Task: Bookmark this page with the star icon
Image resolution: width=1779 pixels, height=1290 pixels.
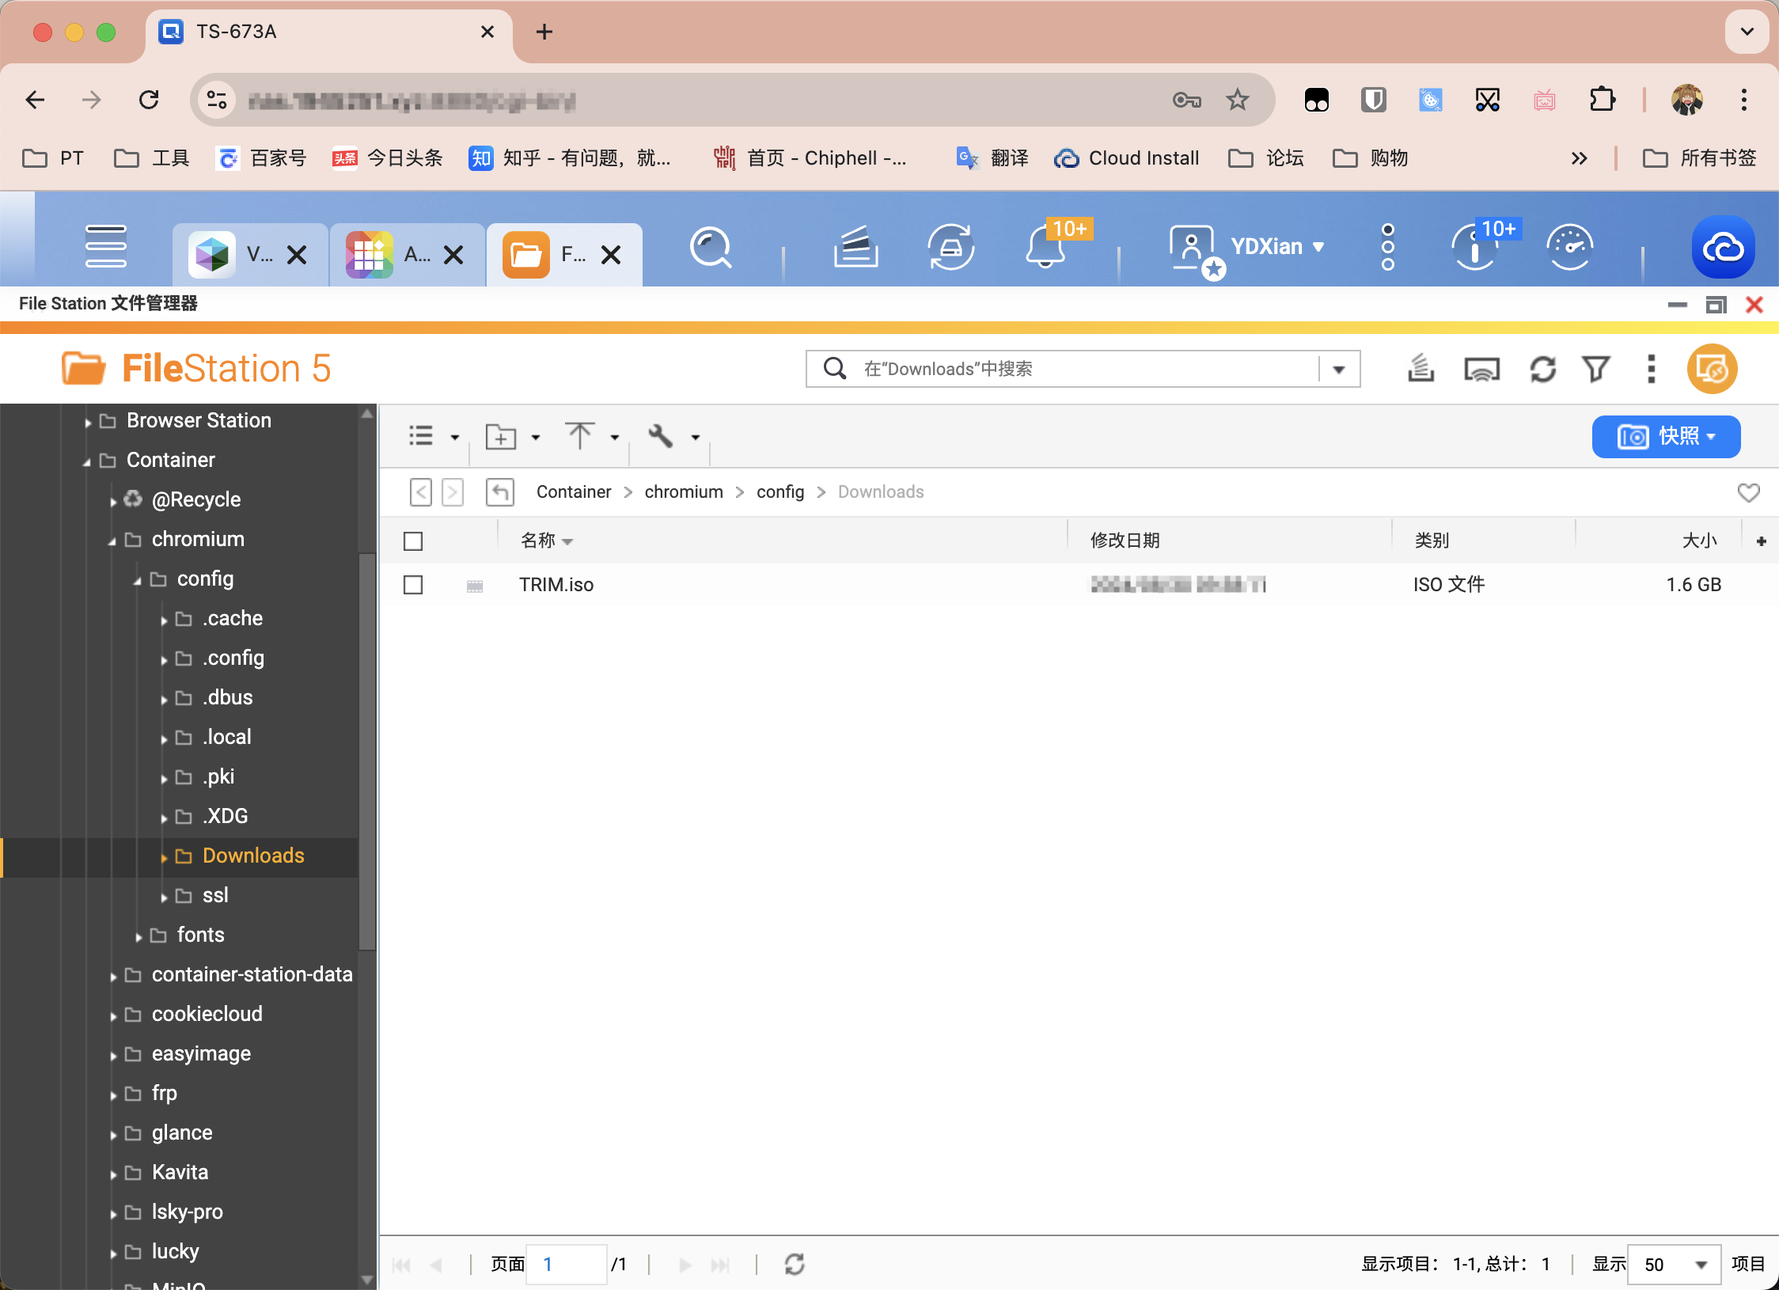Action: pos(1237,100)
